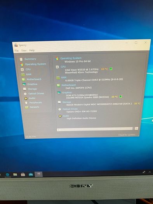The width and height of the screenshot is (153, 204).
Task: Click the horizontal scrollbar right arrow
Action: click(x=136, y=128)
